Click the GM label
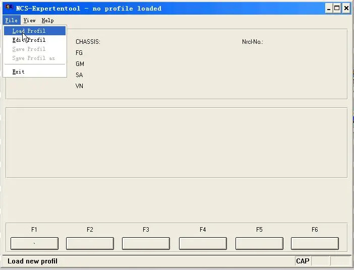The width and height of the screenshot is (354, 270). [80, 64]
